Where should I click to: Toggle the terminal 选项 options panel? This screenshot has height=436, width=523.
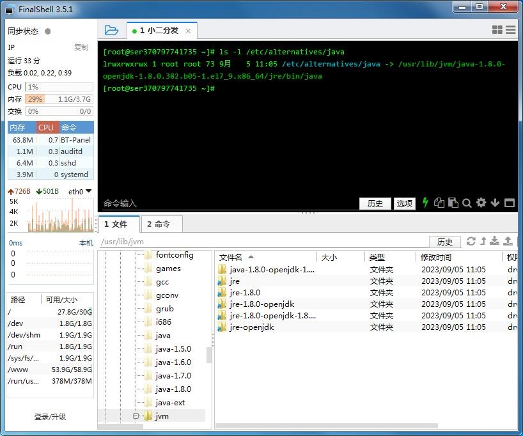click(x=405, y=203)
